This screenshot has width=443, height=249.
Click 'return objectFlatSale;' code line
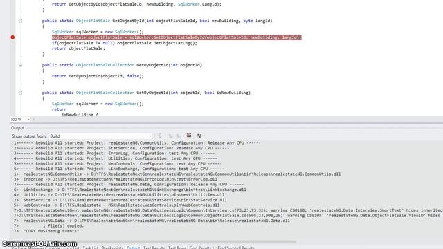click(78, 48)
